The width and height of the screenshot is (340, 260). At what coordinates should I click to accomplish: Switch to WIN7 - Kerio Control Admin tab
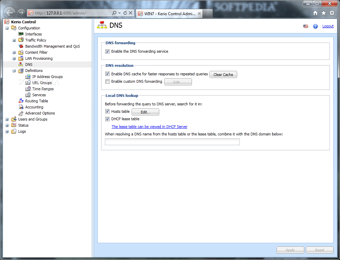[169, 14]
